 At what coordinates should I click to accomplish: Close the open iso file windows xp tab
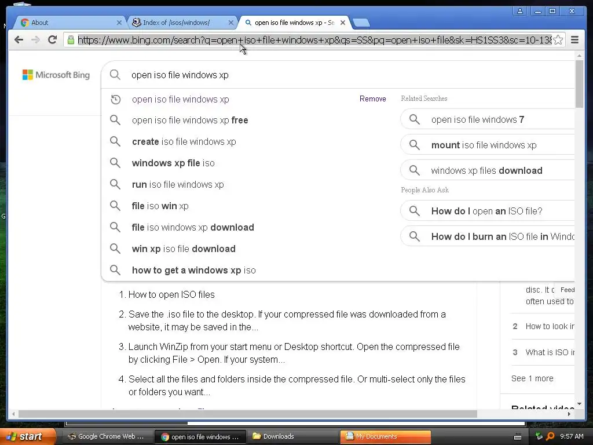pyautogui.click(x=343, y=23)
